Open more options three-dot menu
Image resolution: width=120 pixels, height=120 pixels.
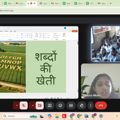pyautogui.click(x=91, y=105)
